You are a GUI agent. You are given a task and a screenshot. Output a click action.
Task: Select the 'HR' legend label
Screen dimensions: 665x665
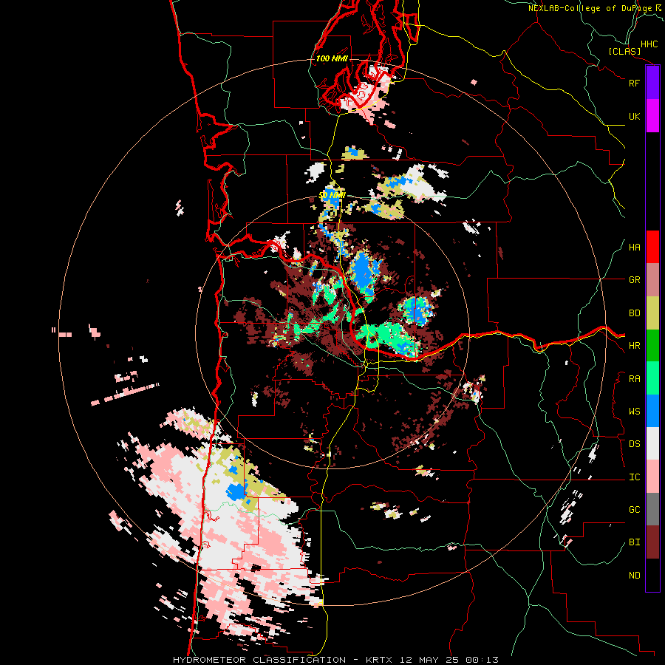634,346
